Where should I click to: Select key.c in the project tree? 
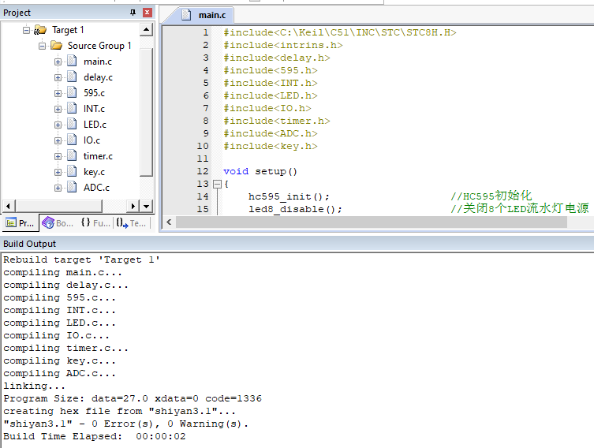(94, 172)
